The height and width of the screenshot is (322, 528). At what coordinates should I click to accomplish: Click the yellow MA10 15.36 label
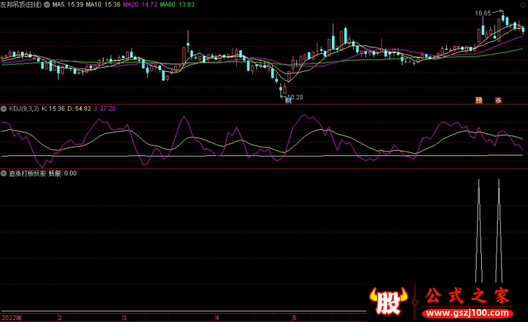pos(103,5)
